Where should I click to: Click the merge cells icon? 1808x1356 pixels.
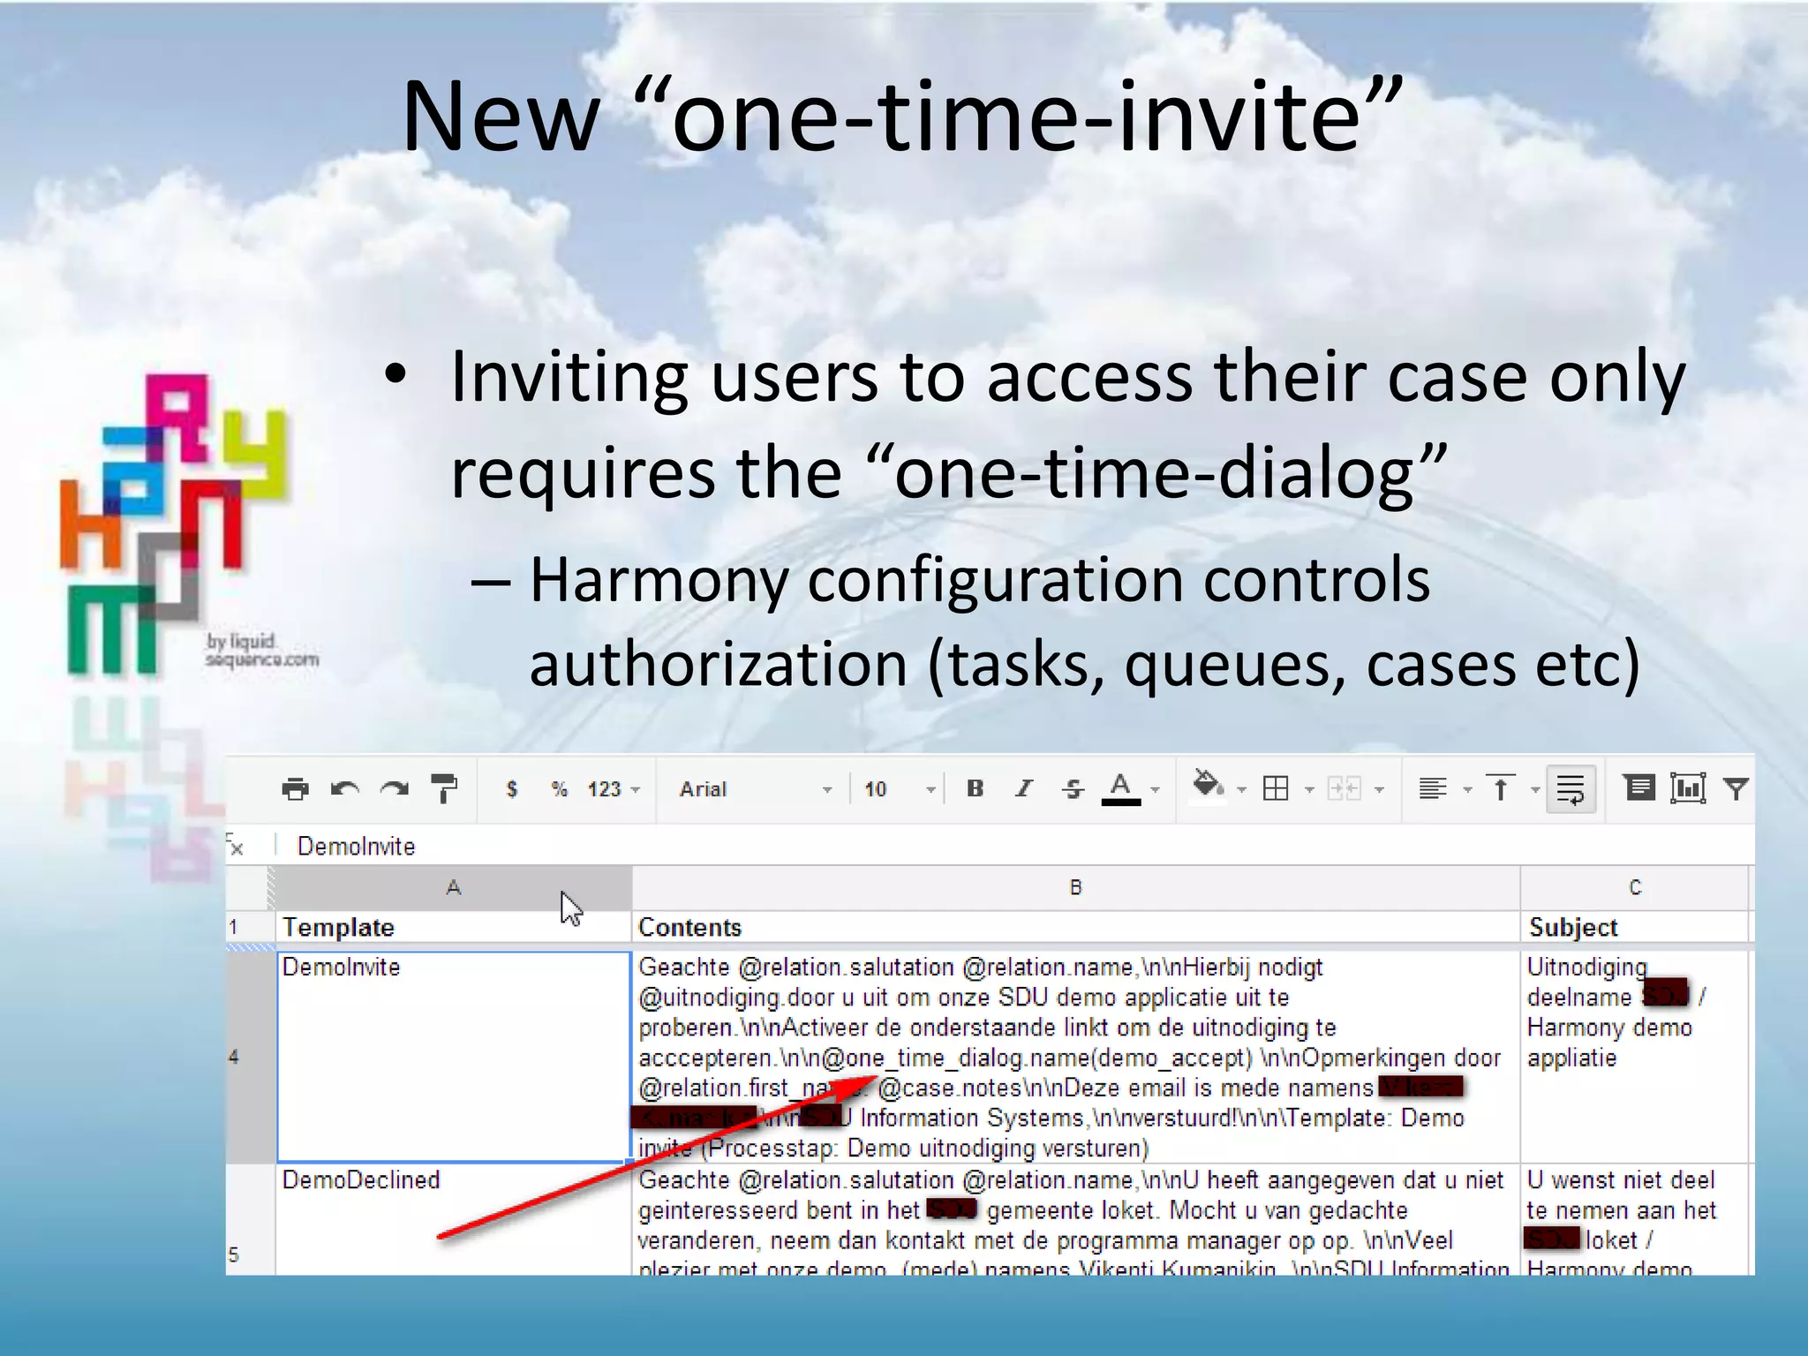click(1345, 788)
